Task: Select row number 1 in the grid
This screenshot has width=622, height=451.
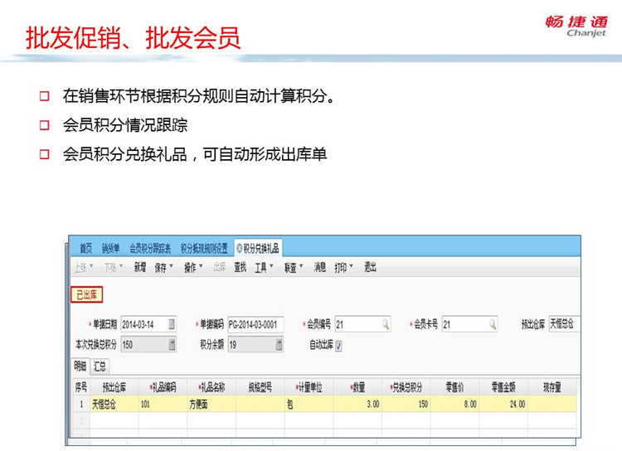Action: click(81, 405)
